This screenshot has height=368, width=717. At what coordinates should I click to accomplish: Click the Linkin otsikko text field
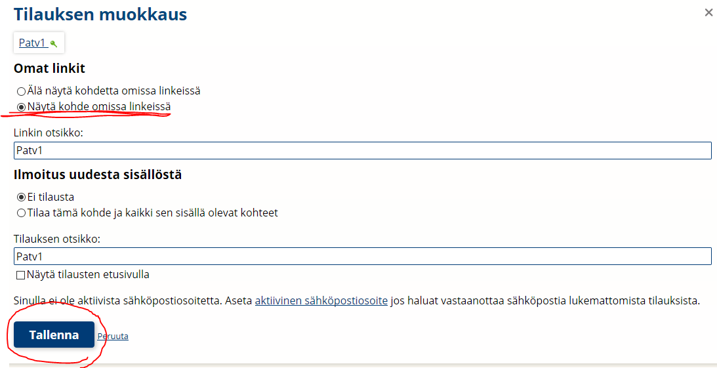point(362,151)
